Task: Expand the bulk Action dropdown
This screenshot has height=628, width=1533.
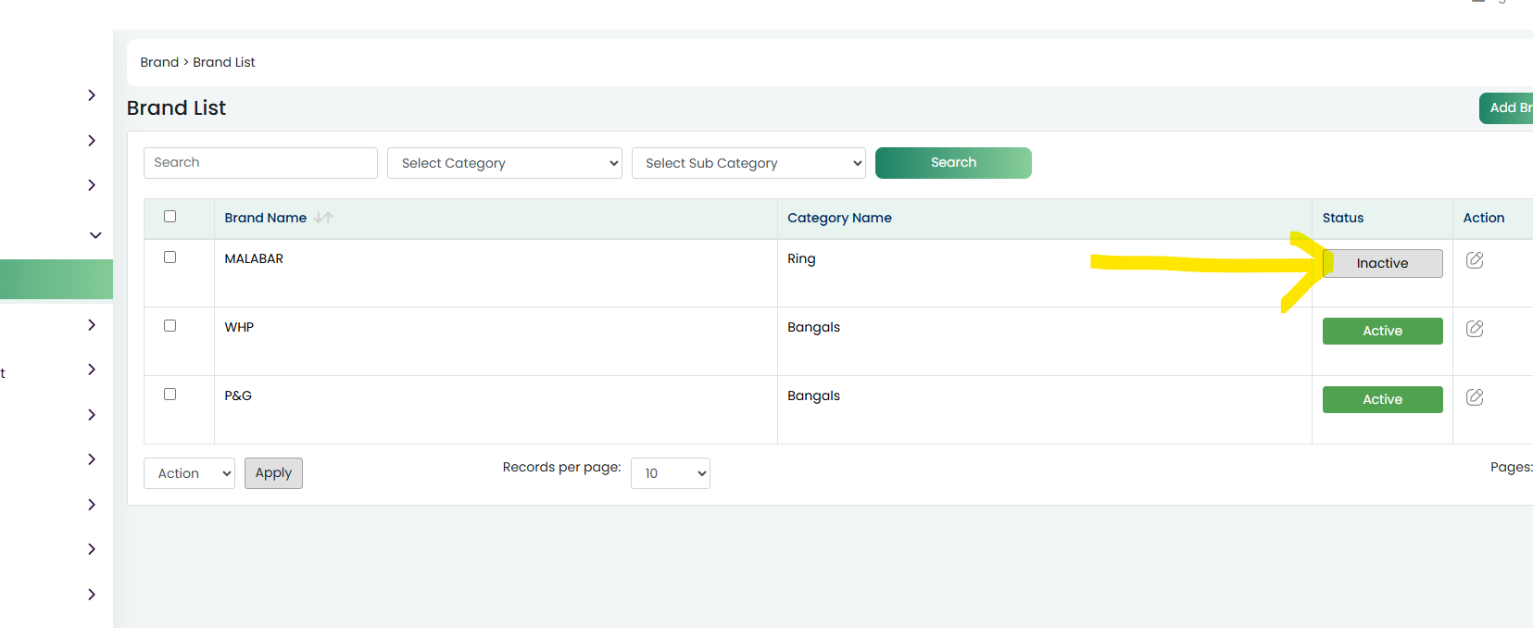Action: click(x=189, y=473)
